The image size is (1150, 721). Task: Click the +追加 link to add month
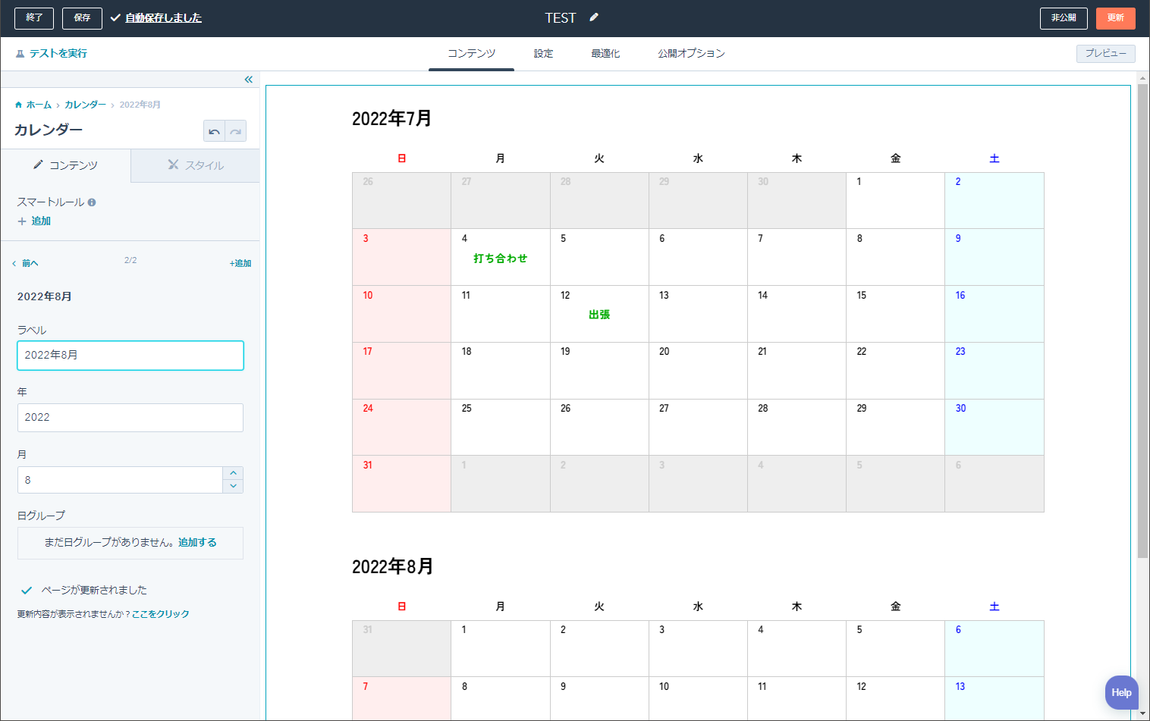point(240,264)
